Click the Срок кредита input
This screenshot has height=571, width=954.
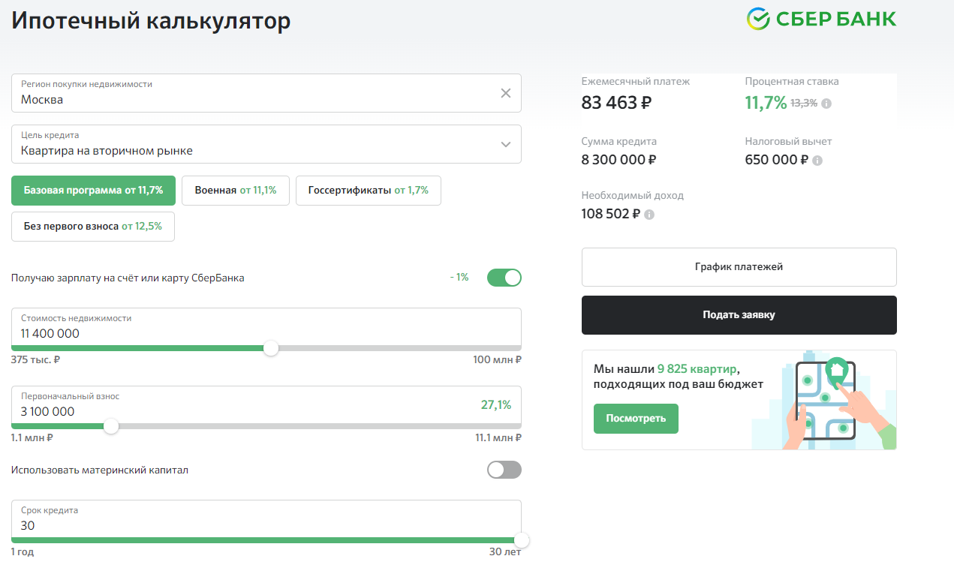coord(266,519)
